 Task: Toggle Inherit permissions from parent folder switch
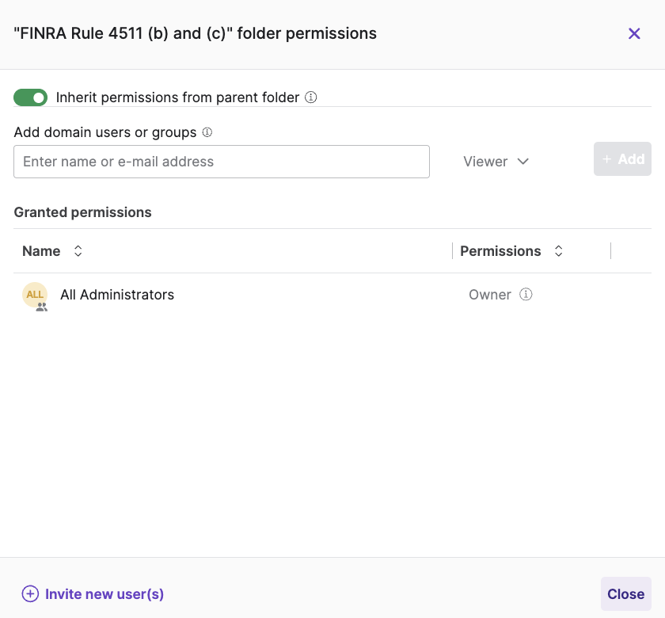(x=31, y=97)
